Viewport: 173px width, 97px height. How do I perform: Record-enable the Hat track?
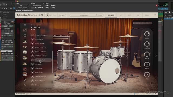pyautogui.click(x=3, y=54)
